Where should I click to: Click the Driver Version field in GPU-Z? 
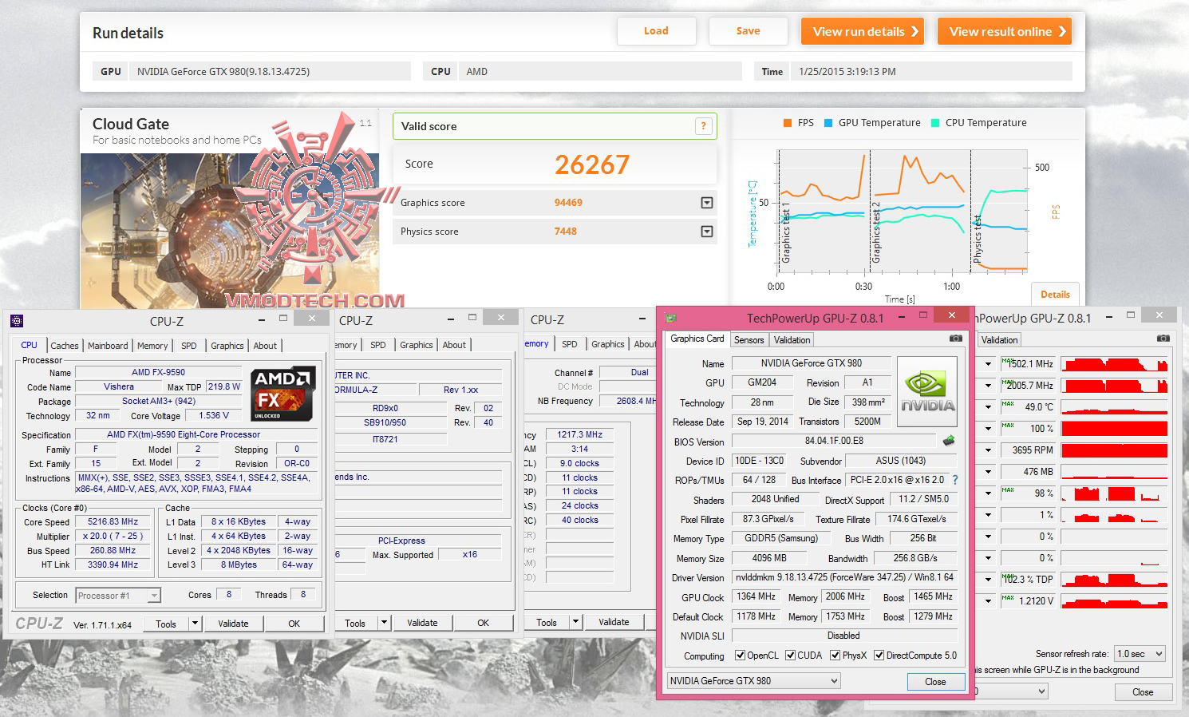pos(844,577)
